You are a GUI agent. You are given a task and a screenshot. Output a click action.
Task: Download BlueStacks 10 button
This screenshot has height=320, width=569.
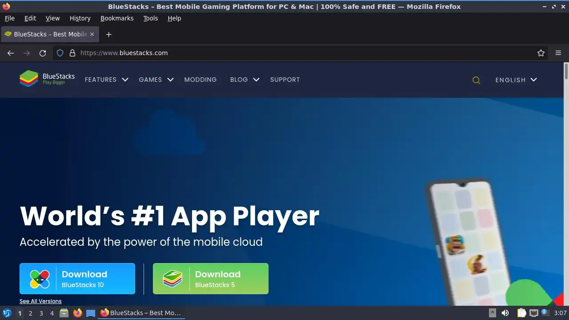[77, 279]
